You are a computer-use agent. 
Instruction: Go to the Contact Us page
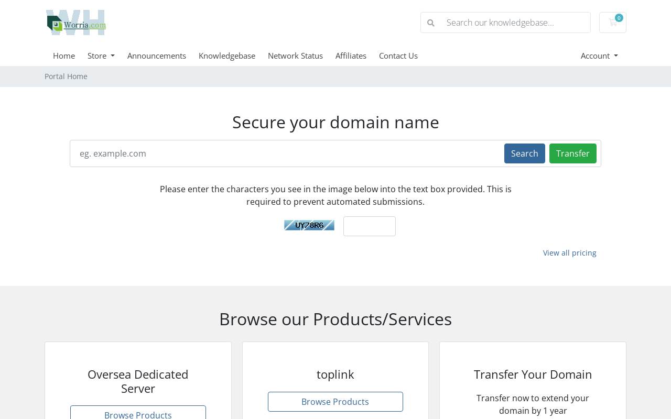(x=398, y=56)
